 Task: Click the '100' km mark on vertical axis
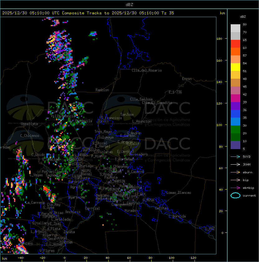[x=219, y=125]
